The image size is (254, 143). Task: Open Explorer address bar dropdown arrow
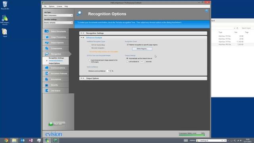[234, 28]
